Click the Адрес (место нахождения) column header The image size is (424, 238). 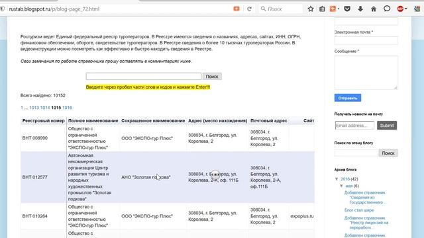coord(218,120)
